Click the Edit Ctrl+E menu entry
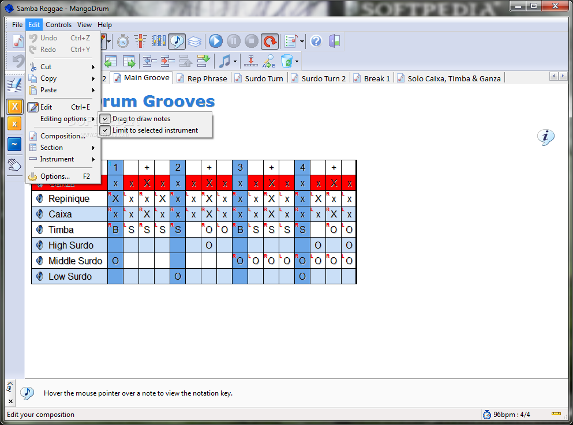573x425 pixels. click(x=63, y=107)
